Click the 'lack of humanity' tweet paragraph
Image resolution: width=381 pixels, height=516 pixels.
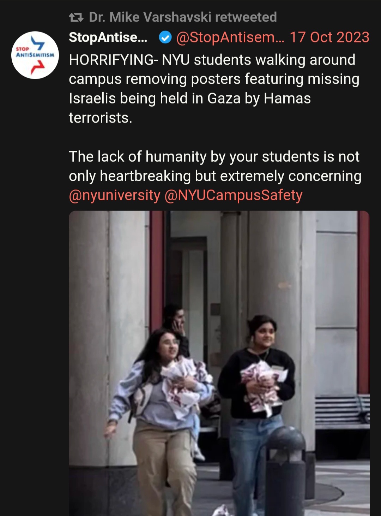click(215, 166)
